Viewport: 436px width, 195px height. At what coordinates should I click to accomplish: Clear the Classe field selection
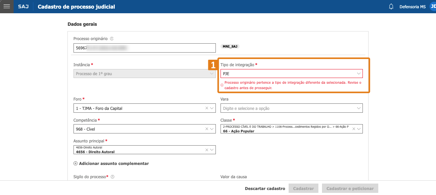354,129
